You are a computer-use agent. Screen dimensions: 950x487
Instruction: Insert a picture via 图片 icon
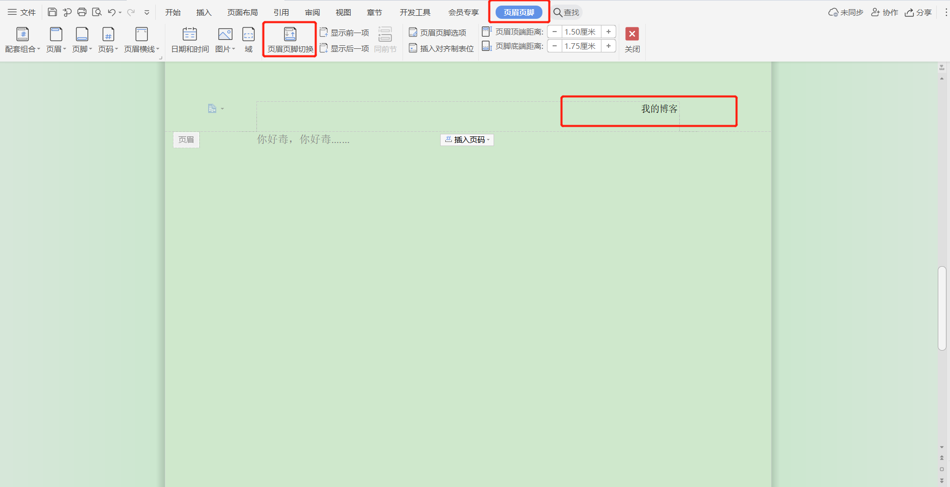224,40
